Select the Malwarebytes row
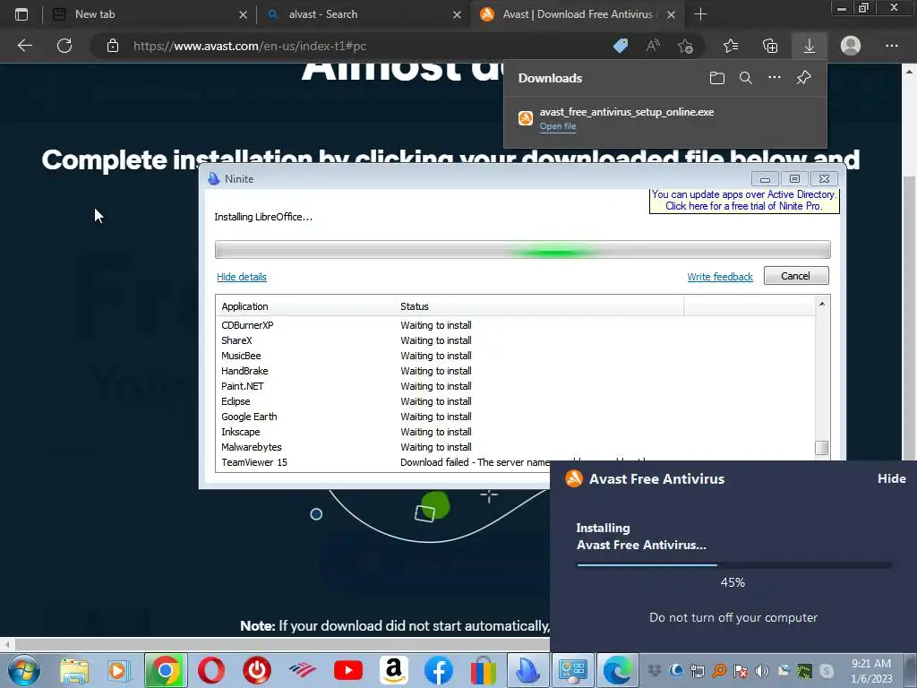This screenshot has width=917, height=688. coord(515,447)
